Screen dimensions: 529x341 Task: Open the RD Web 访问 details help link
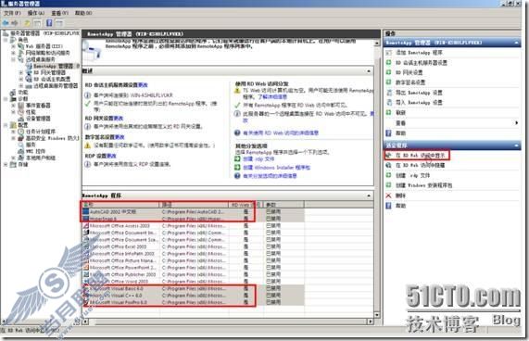(x=281, y=133)
